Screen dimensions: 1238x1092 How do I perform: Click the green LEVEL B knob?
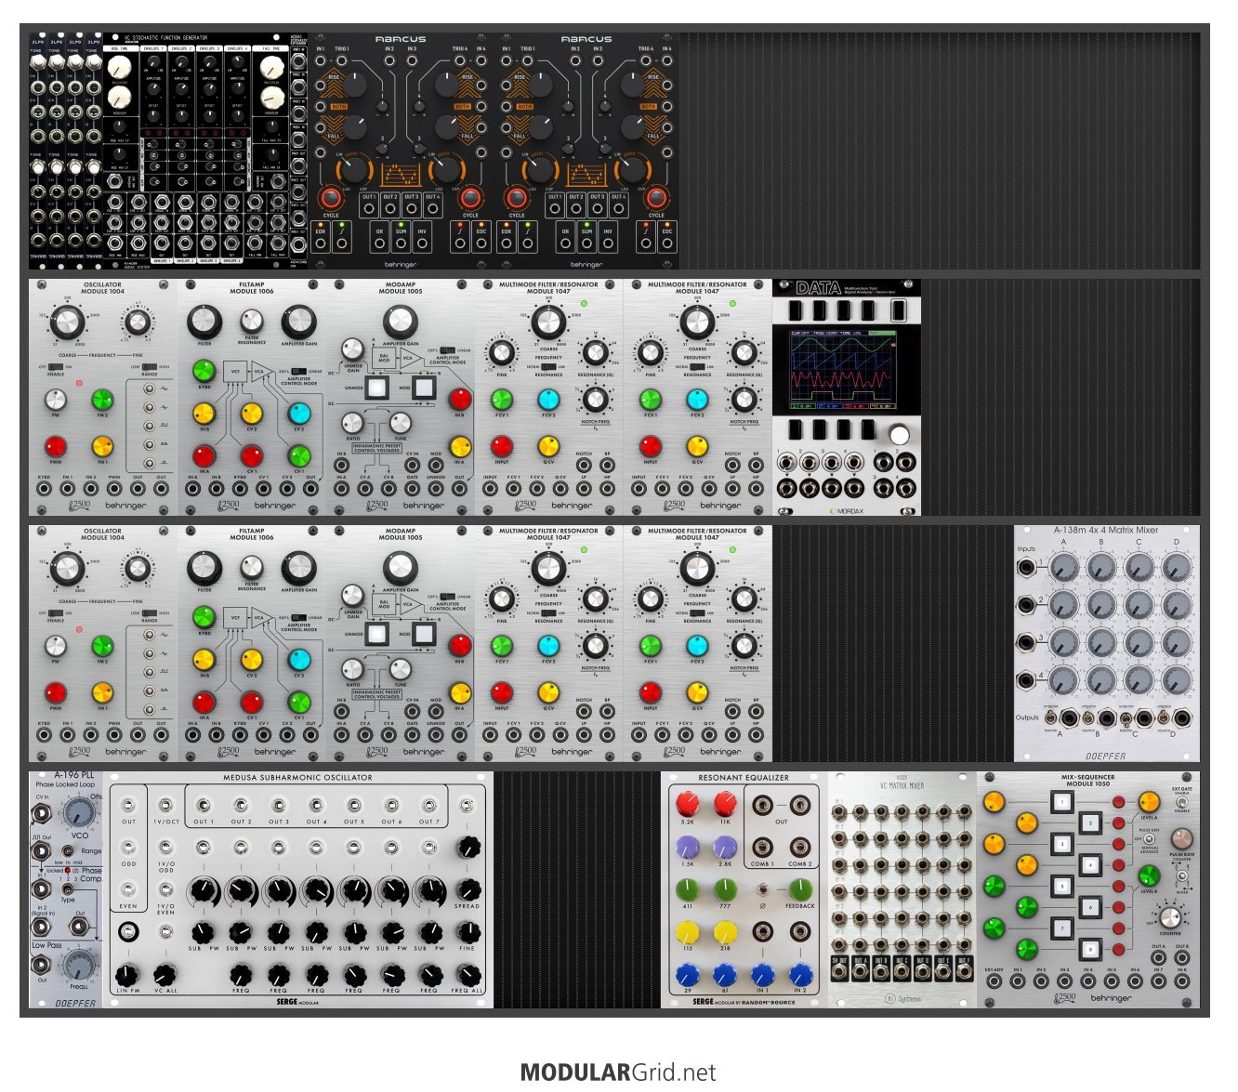pyautogui.click(x=1149, y=875)
